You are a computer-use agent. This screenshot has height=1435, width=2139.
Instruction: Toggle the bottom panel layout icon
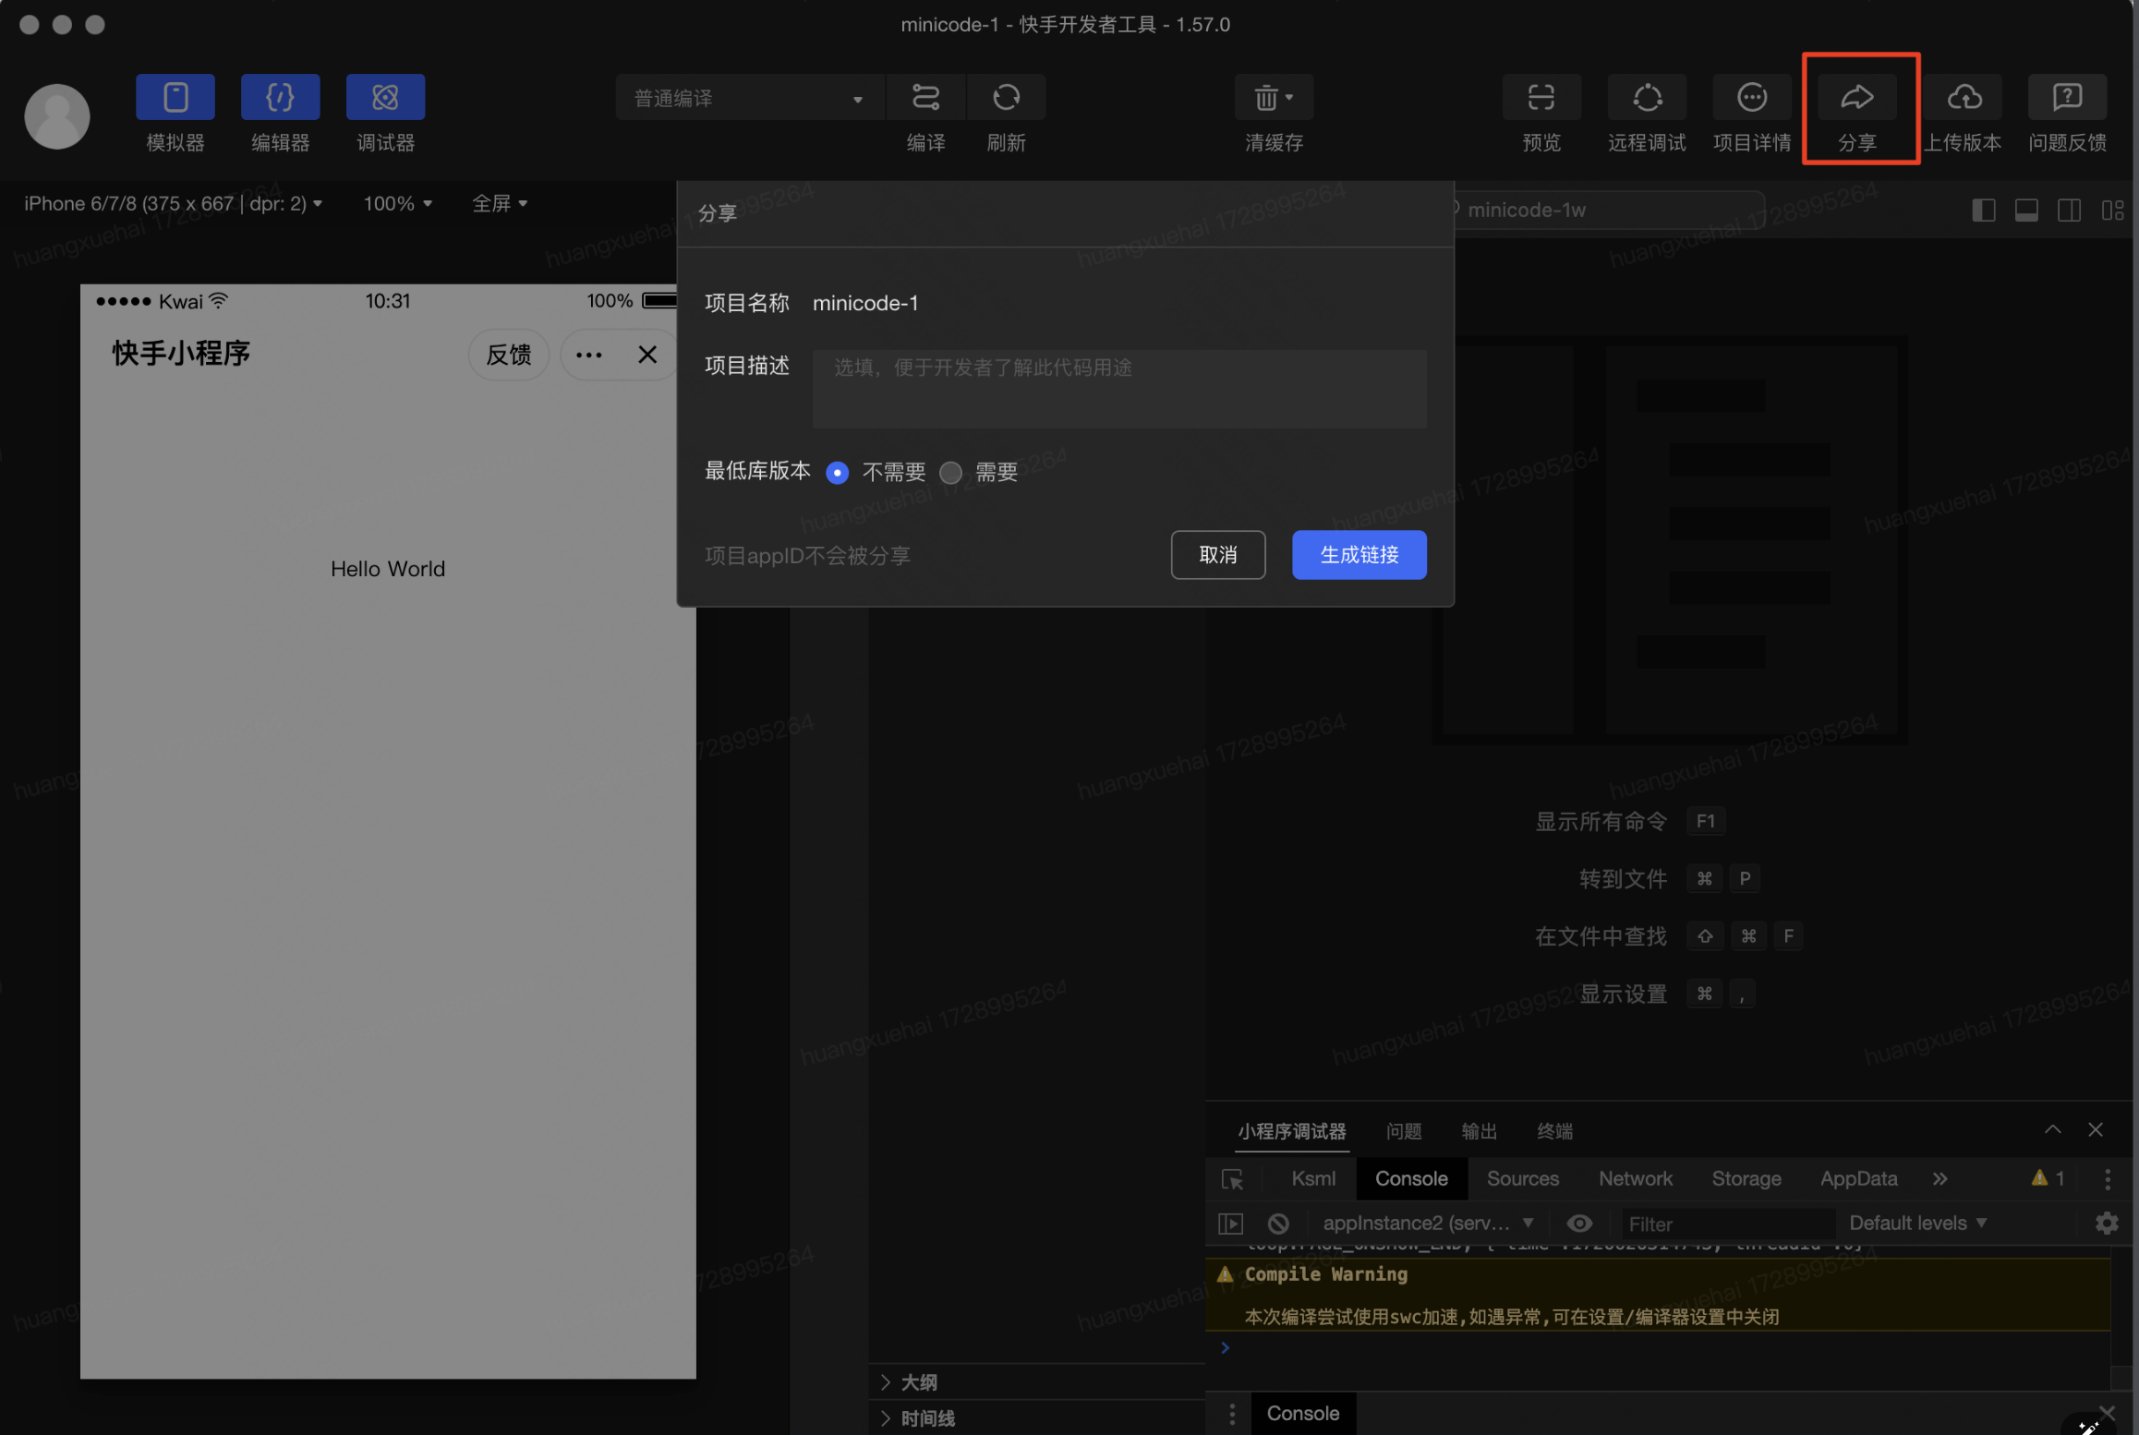click(2026, 211)
